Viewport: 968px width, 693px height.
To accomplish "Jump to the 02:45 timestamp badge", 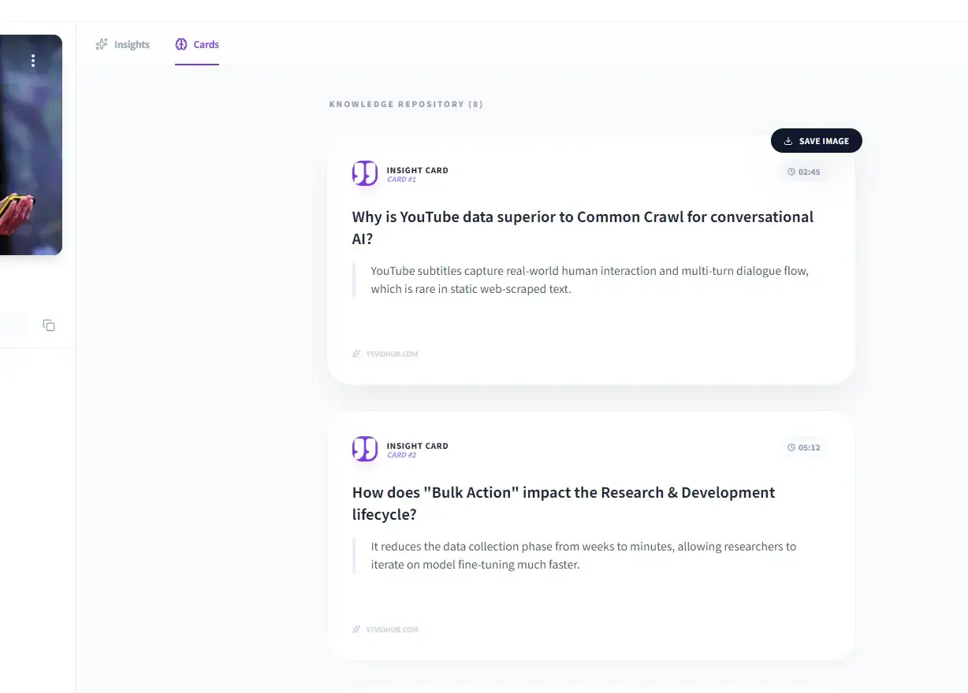I will point(804,172).
